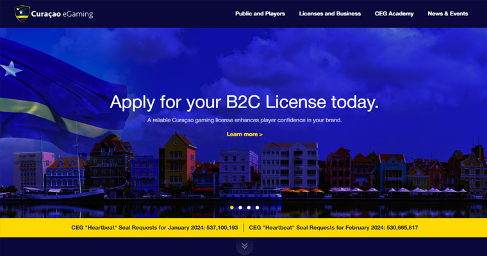The image size is (487, 256).
Task: Click the February 2024 Heartbeat Seal Requests text
Action: [x=333, y=228]
